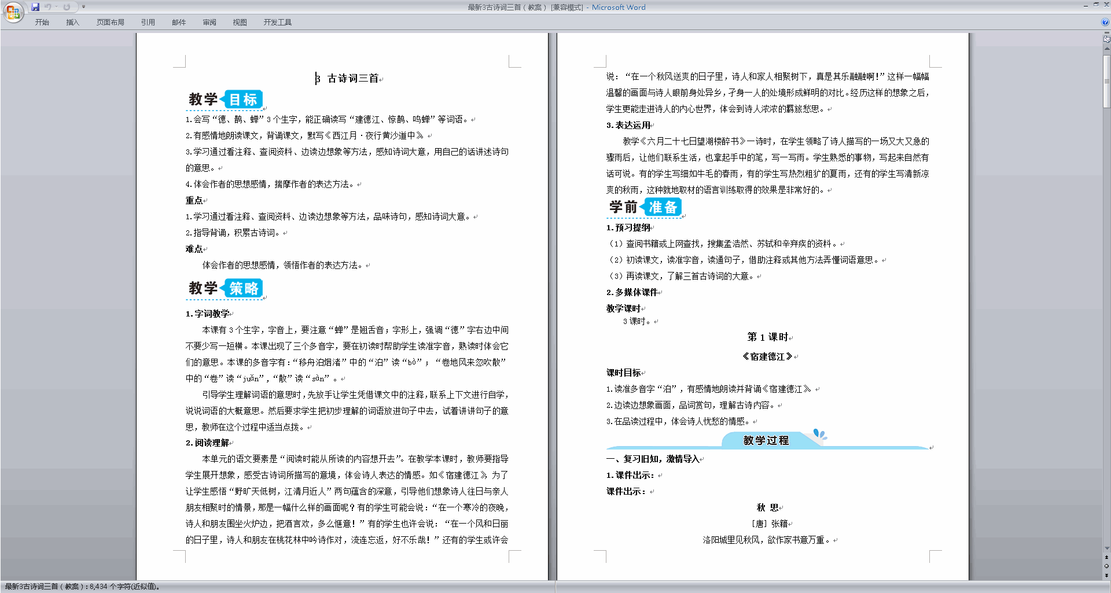Click the 重点 heading

[194, 201]
